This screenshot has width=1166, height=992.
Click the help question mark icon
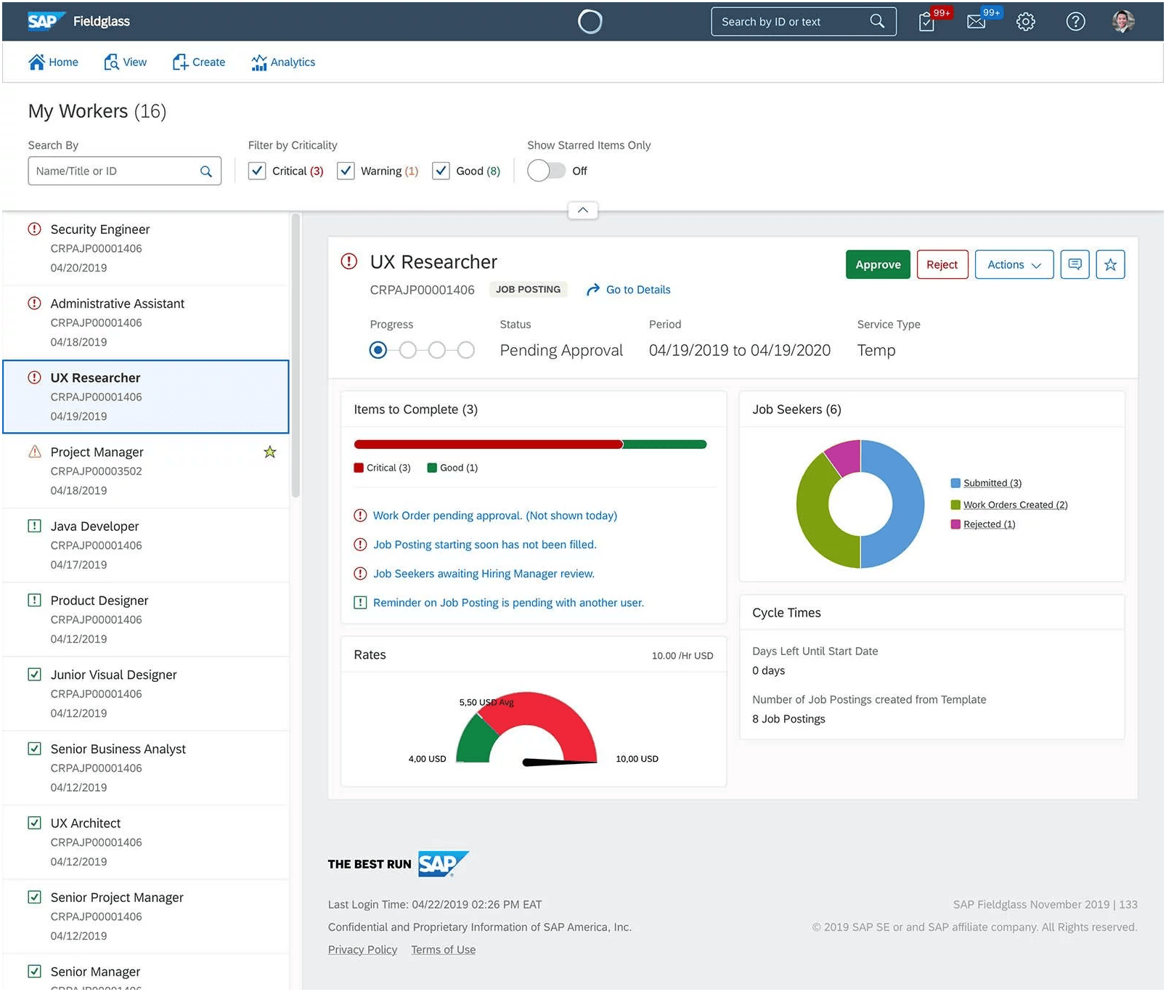click(x=1076, y=22)
